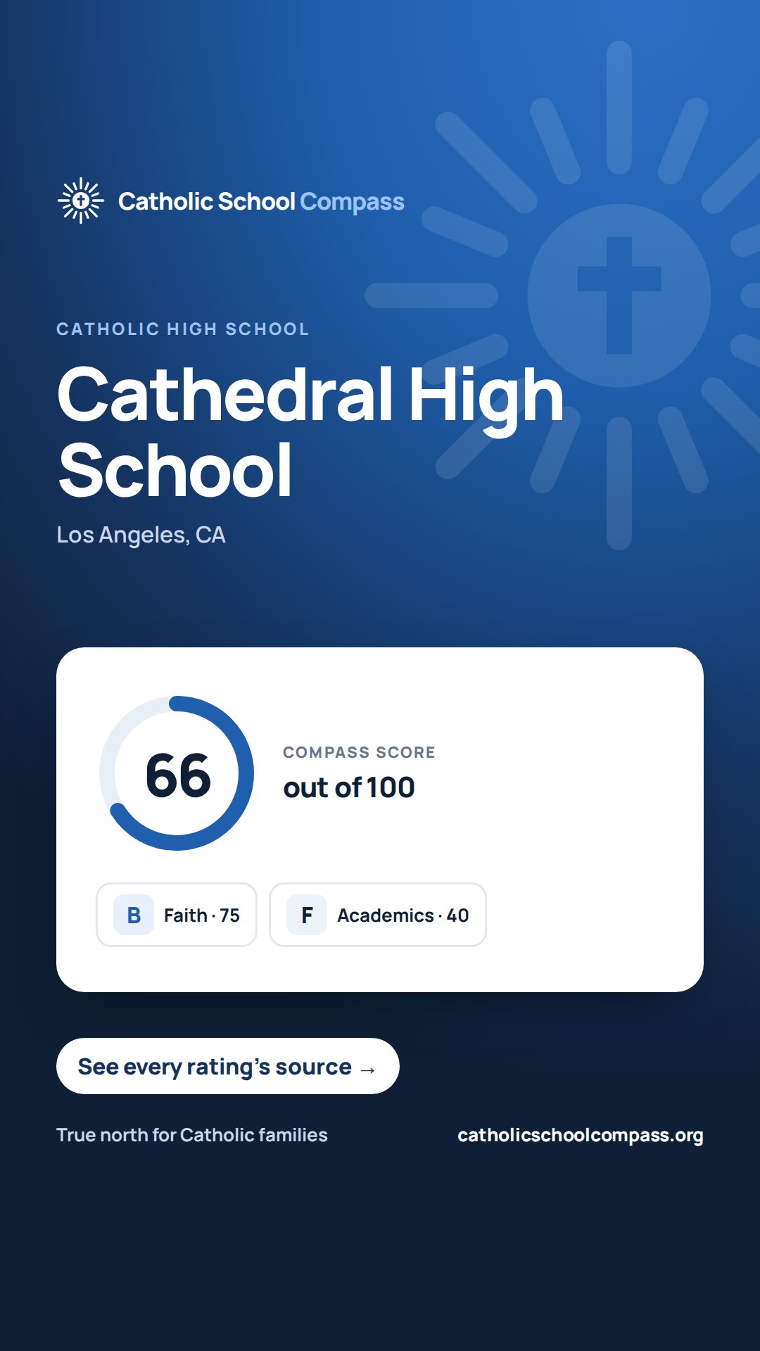Click the COMPASS SCORE label
This screenshot has width=760, height=1351.
tap(359, 752)
